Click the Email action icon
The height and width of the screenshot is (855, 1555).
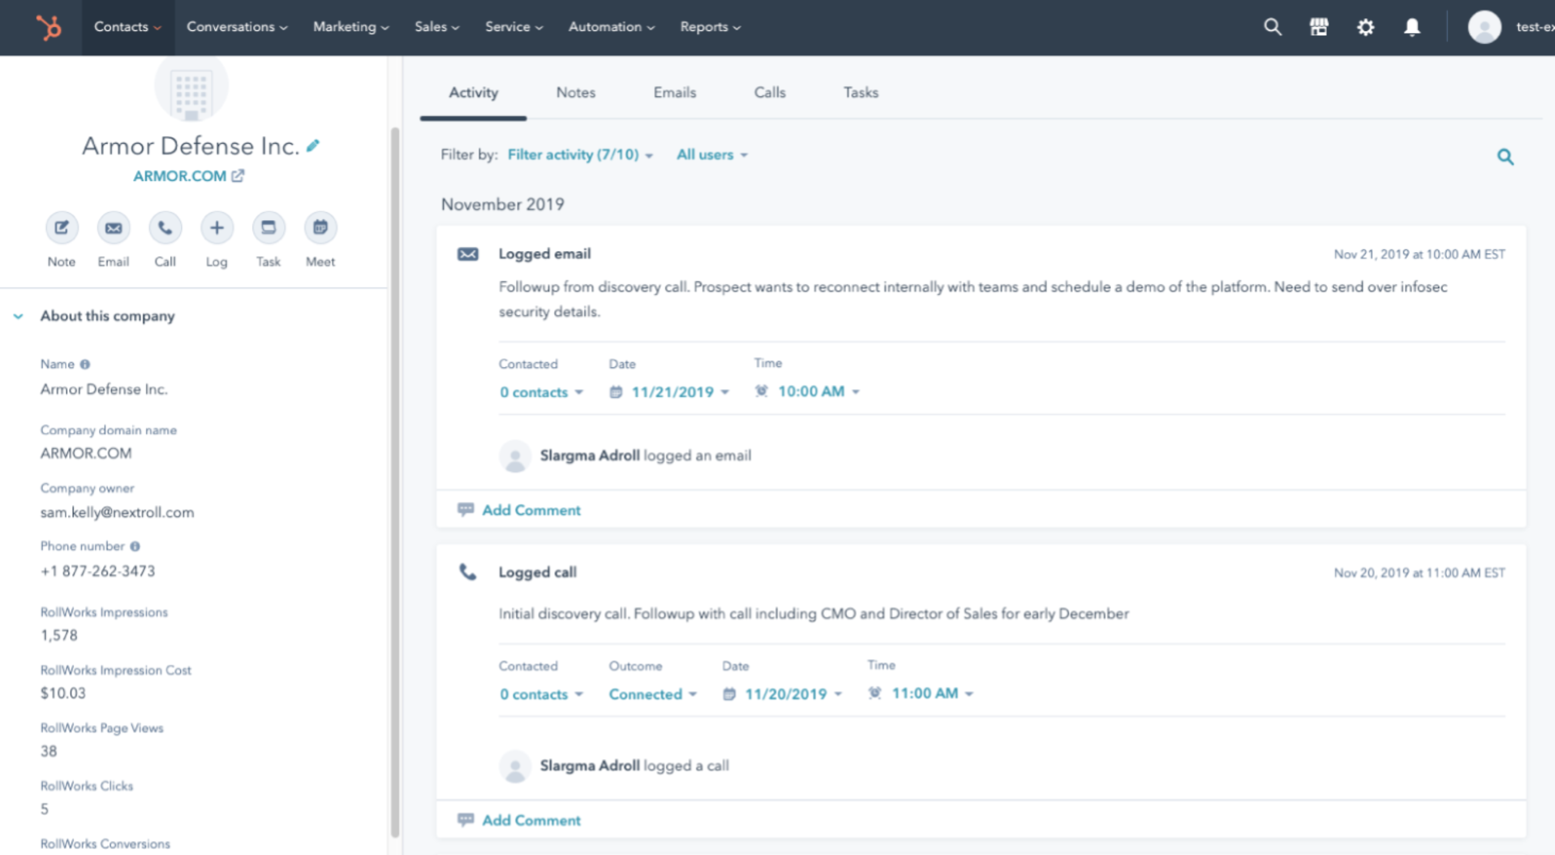tap(113, 228)
